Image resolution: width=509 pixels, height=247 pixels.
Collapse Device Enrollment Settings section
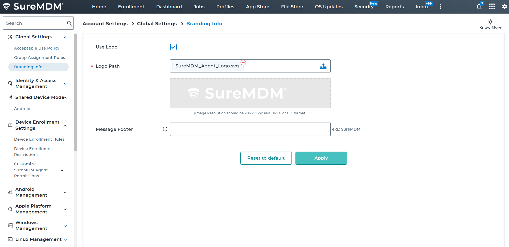pos(65,125)
